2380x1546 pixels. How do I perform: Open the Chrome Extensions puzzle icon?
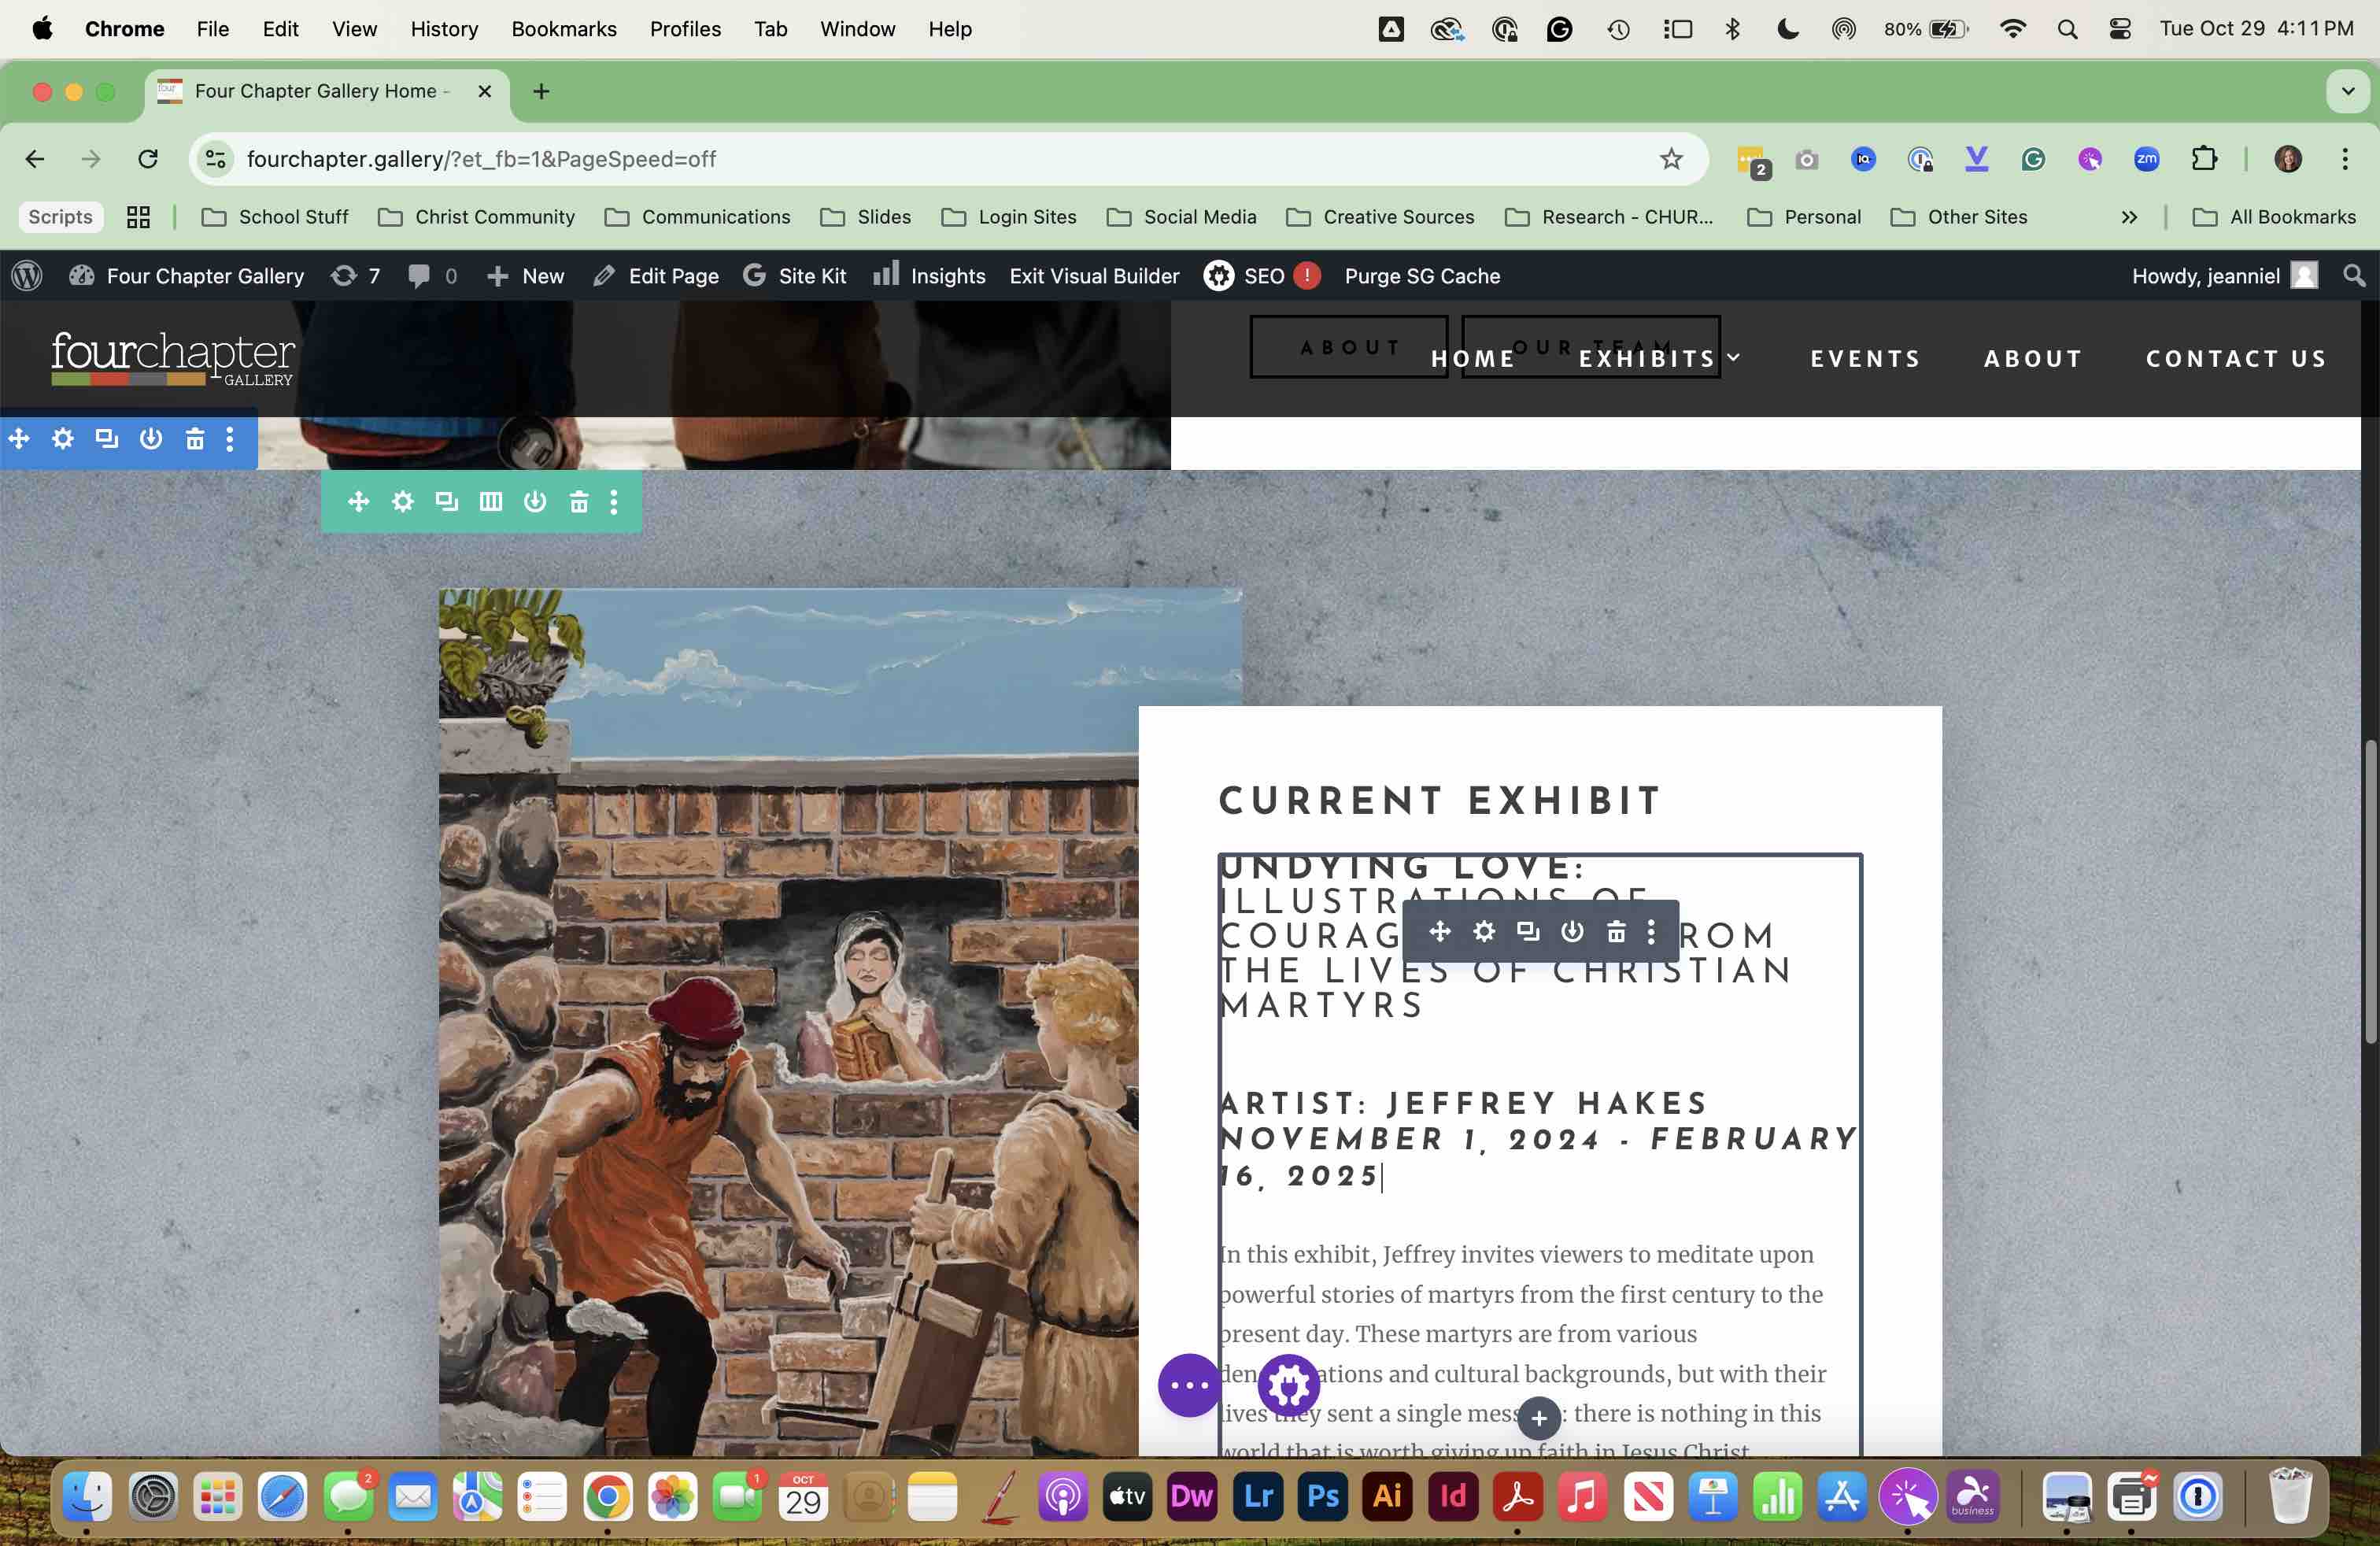(2204, 159)
